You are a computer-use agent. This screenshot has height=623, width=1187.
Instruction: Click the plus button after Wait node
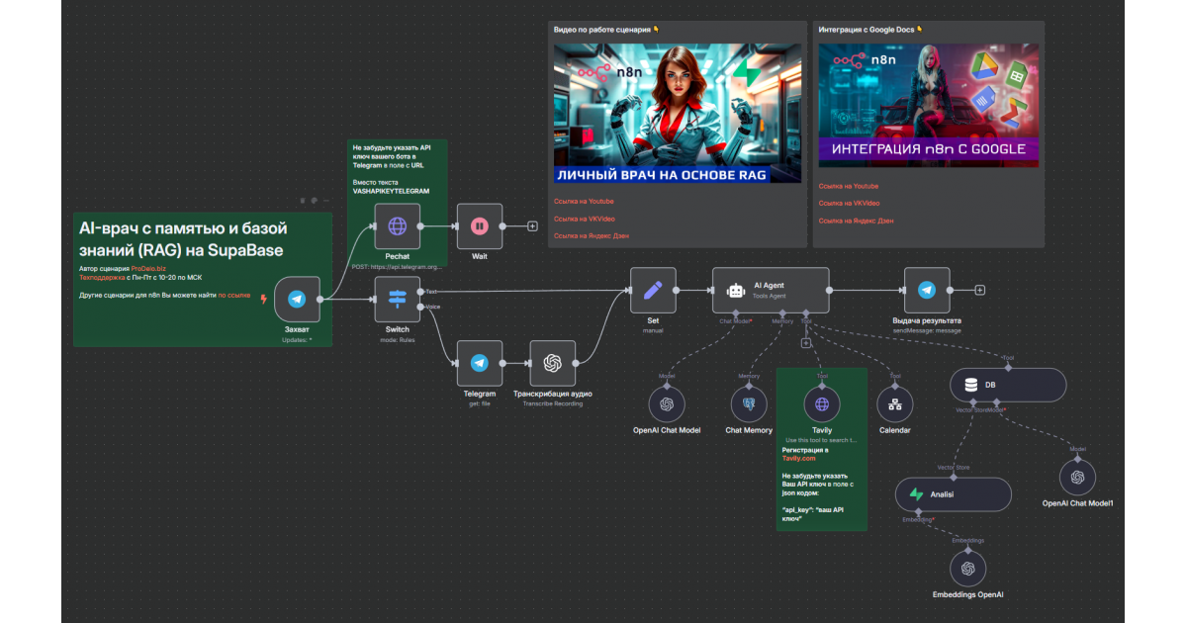[532, 226]
